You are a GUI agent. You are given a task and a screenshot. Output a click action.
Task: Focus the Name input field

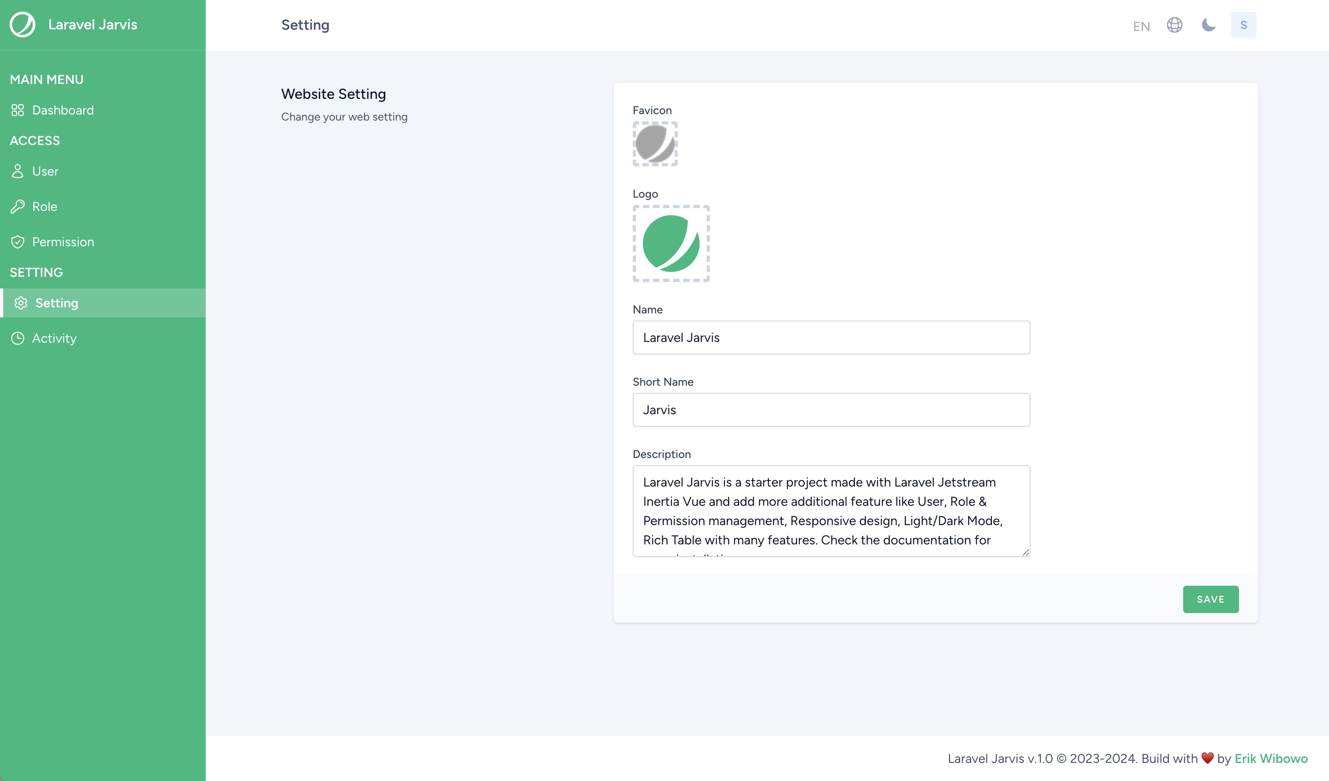[831, 337]
